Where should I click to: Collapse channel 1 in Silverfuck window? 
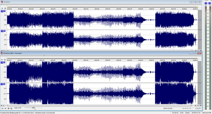click(x=5, y=11)
